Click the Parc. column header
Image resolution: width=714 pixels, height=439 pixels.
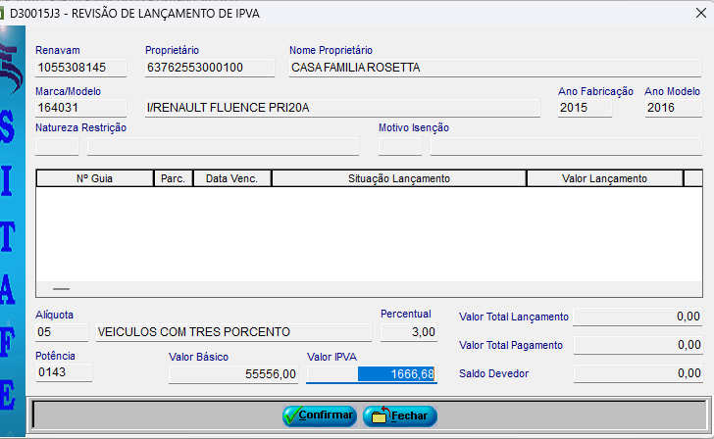click(174, 178)
